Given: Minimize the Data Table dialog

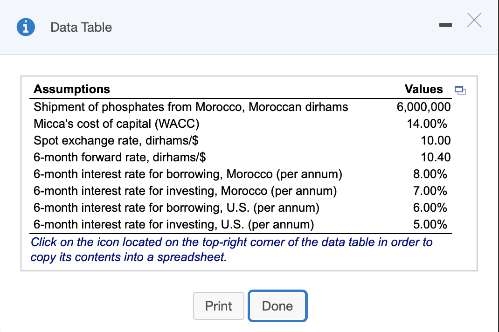Looking at the screenshot, I should pyautogui.click(x=447, y=23).
